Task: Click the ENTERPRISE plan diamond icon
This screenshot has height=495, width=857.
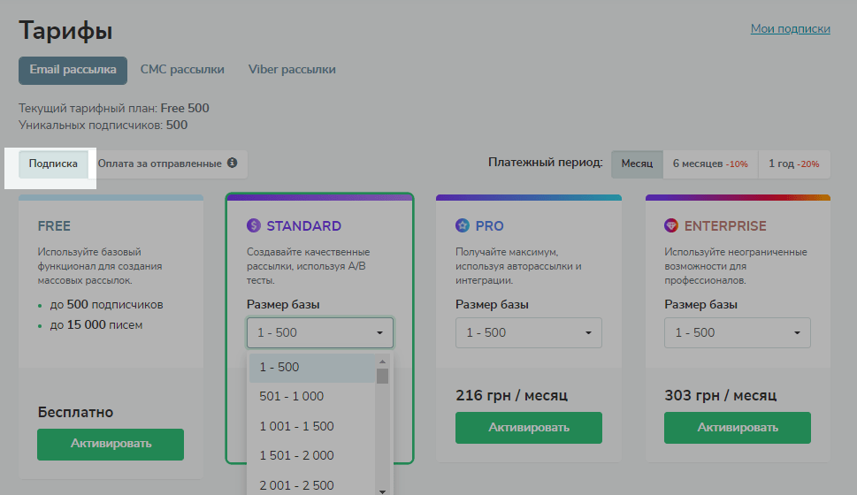Action: pyautogui.click(x=671, y=226)
